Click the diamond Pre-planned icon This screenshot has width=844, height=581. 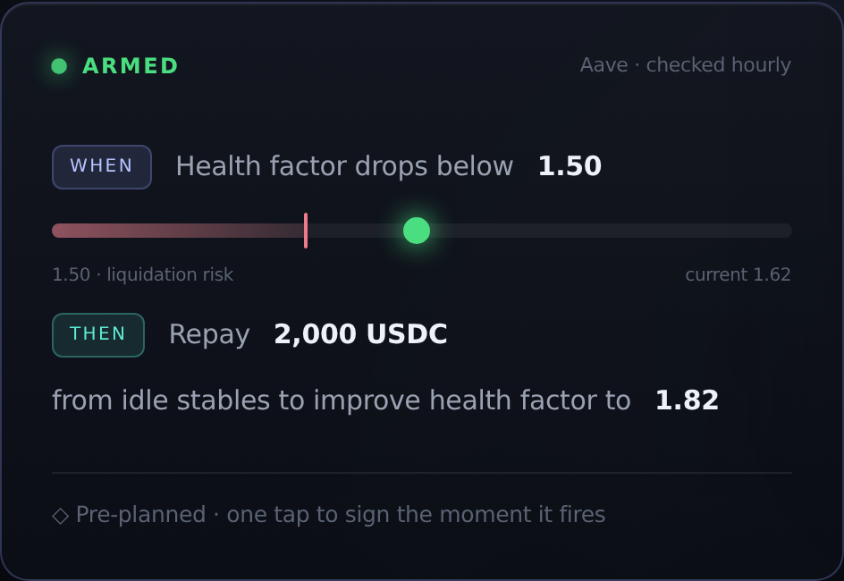[60, 516]
